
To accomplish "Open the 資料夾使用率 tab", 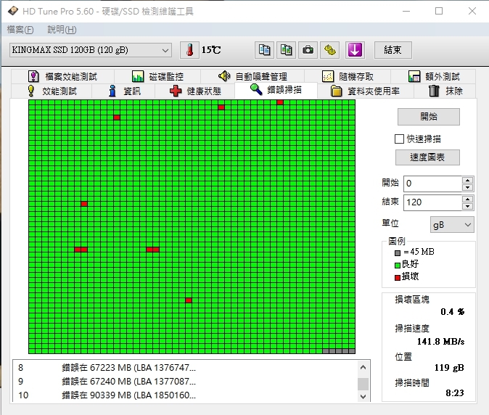I will pos(366,91).
